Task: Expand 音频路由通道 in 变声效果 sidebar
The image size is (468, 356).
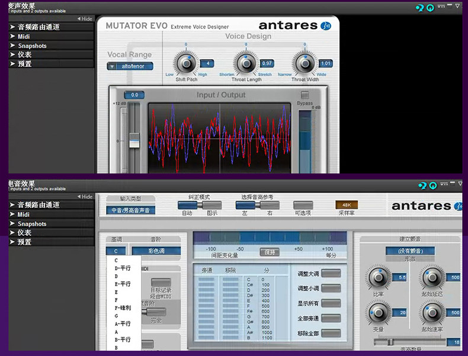Action: point(51,27)
